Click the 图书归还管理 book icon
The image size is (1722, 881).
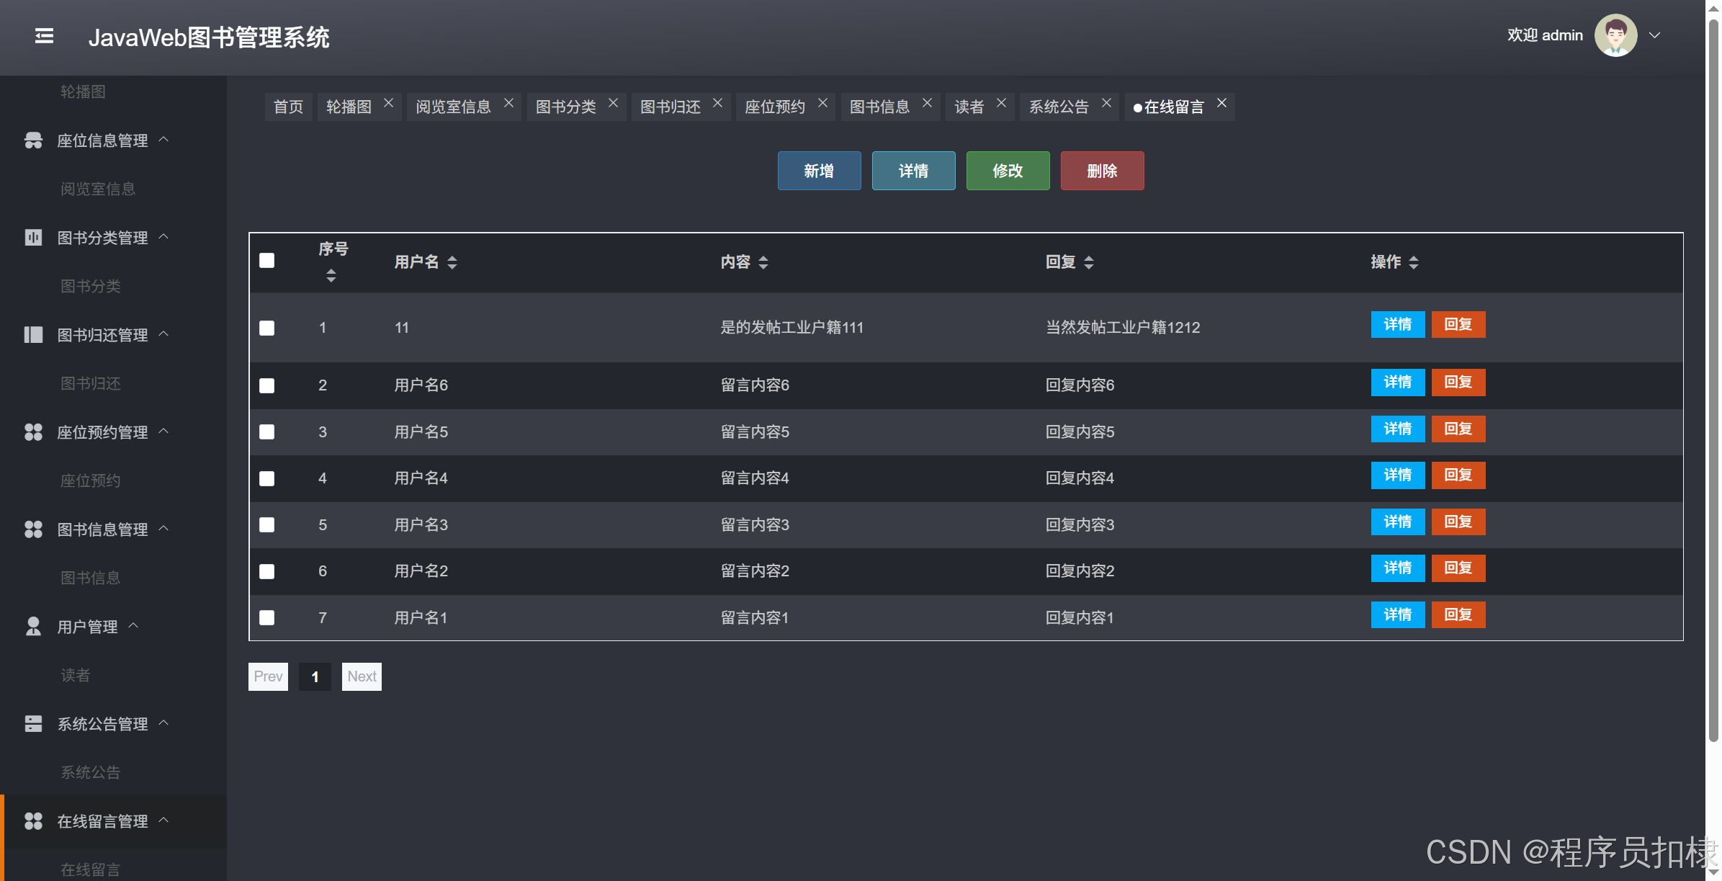[33, 335]
